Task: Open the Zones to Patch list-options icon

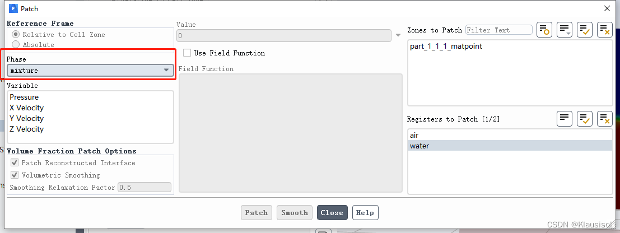Action: pos(565,30)
